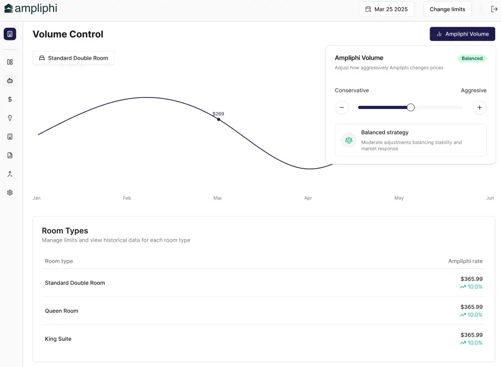Viewport: 501px width, 367px height.
Task: Select the reports document icon in the sidebar
Action: [9, 136]
